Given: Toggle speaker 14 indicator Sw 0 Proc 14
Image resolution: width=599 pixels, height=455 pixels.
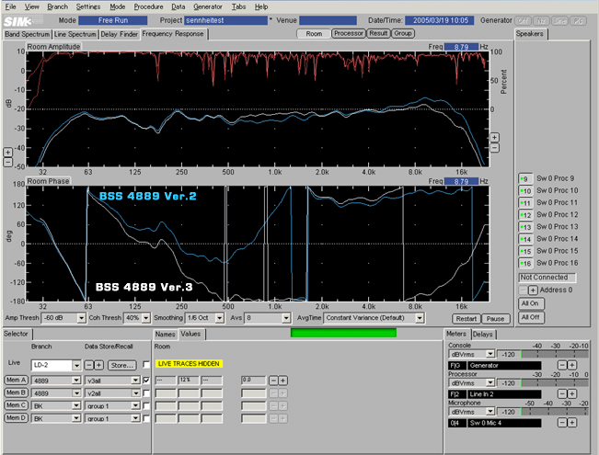Looking at the screenshot, I should [x=525, y=239].
